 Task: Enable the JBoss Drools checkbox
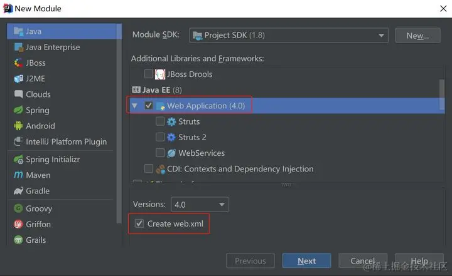pyautogui.click(x=149, y=74)
